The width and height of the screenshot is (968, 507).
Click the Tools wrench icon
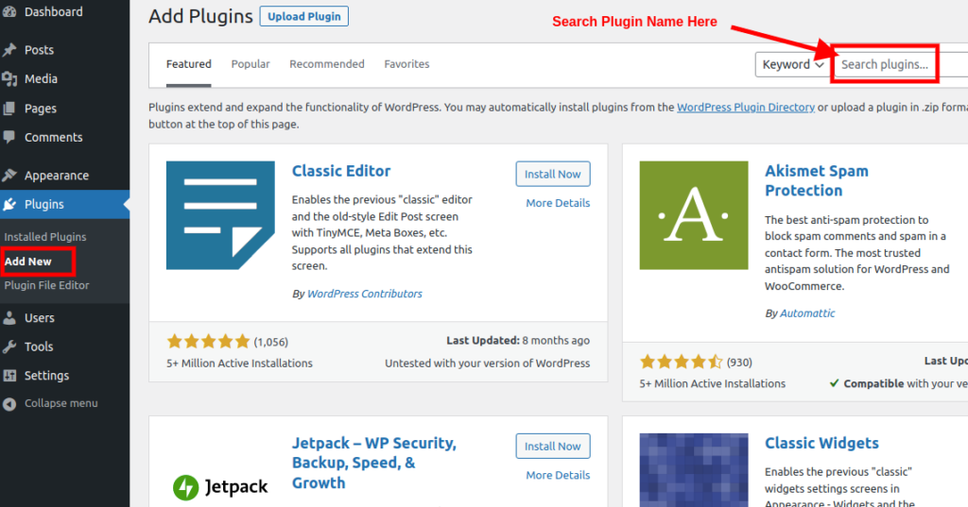(9, 346)
